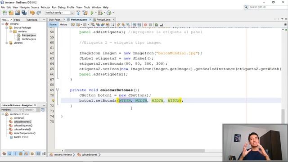Click the editor Last Edit icon
288x162 pixels.
pos(73,25)
